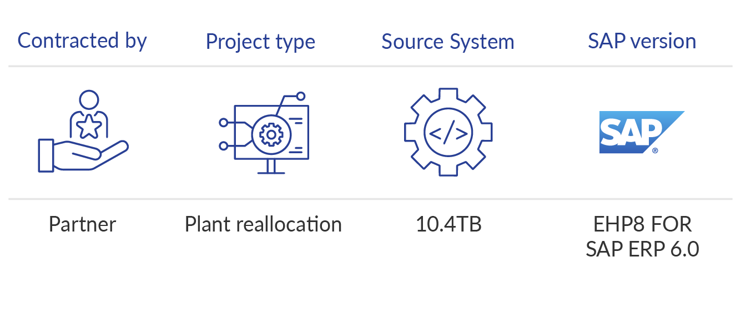
Task: Select the Project type heading
Action: (260, 42)
